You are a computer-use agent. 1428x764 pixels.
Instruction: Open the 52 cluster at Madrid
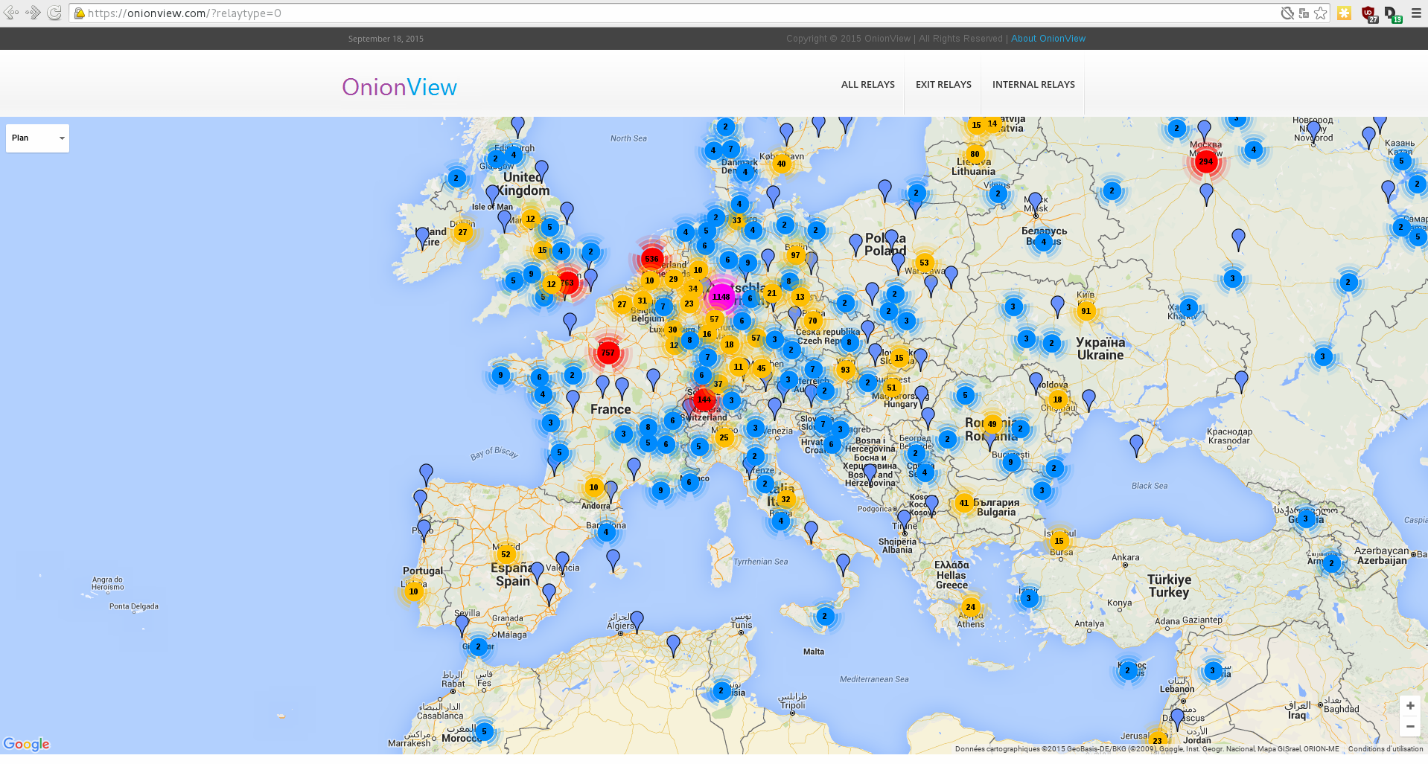coord(506,553)
